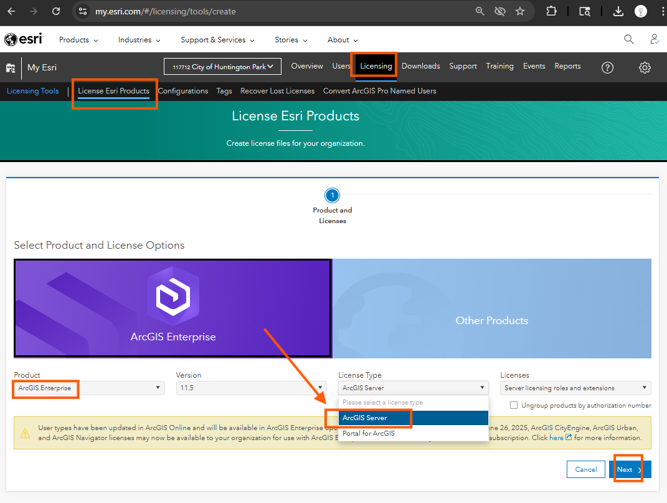Bookmark this page with the star icon
Image resolution: width=667 pixels, height=503 pixels.
tap(519, 11)
